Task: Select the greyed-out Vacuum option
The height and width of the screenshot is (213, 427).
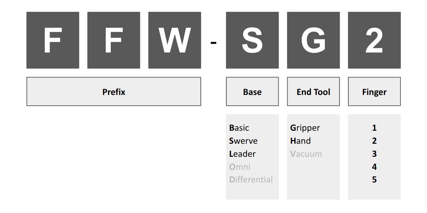Action: 306,154
